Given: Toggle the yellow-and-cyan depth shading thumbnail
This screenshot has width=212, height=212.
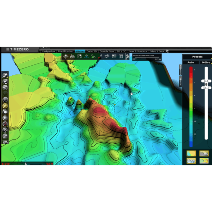Looking at the screenshot, I should (191, 153).
